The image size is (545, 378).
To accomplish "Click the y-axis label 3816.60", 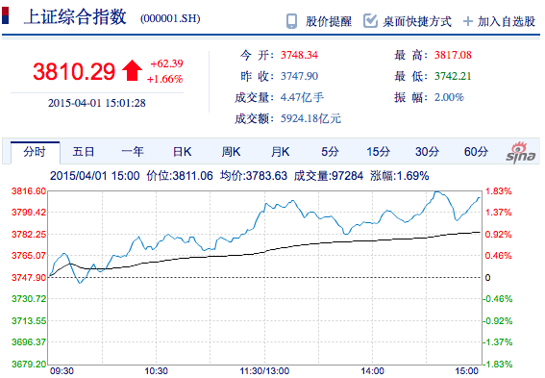I will point(29,191).
